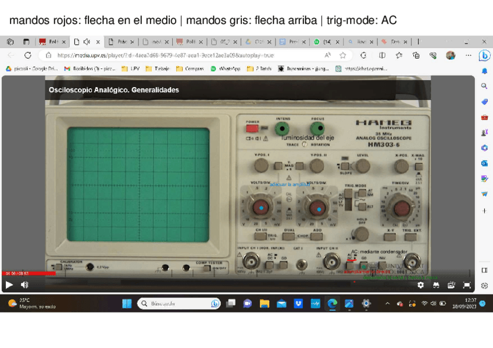Click the binoculars icon in video controls
The width and height of the screenshot is (493, 348).
click(x=436, y=285)
